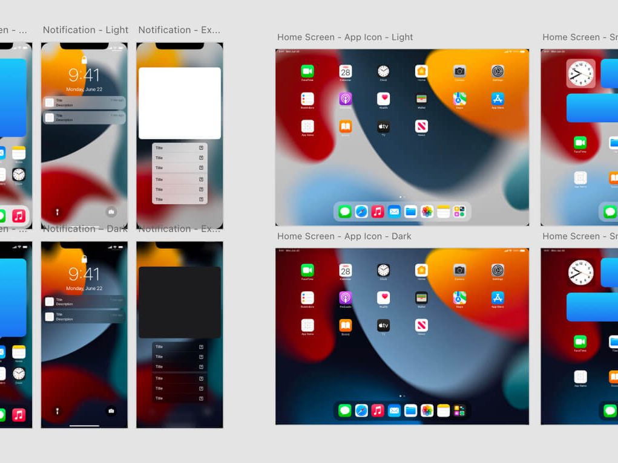Launch Podcasts on the dark home screen

point(345,298)
